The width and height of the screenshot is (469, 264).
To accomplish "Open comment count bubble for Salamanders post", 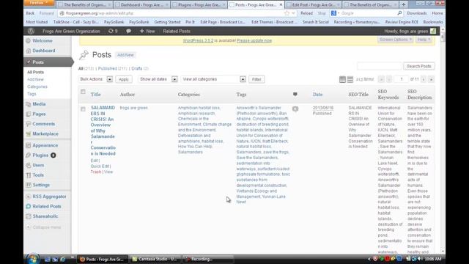I will click(x=295, y=109).
